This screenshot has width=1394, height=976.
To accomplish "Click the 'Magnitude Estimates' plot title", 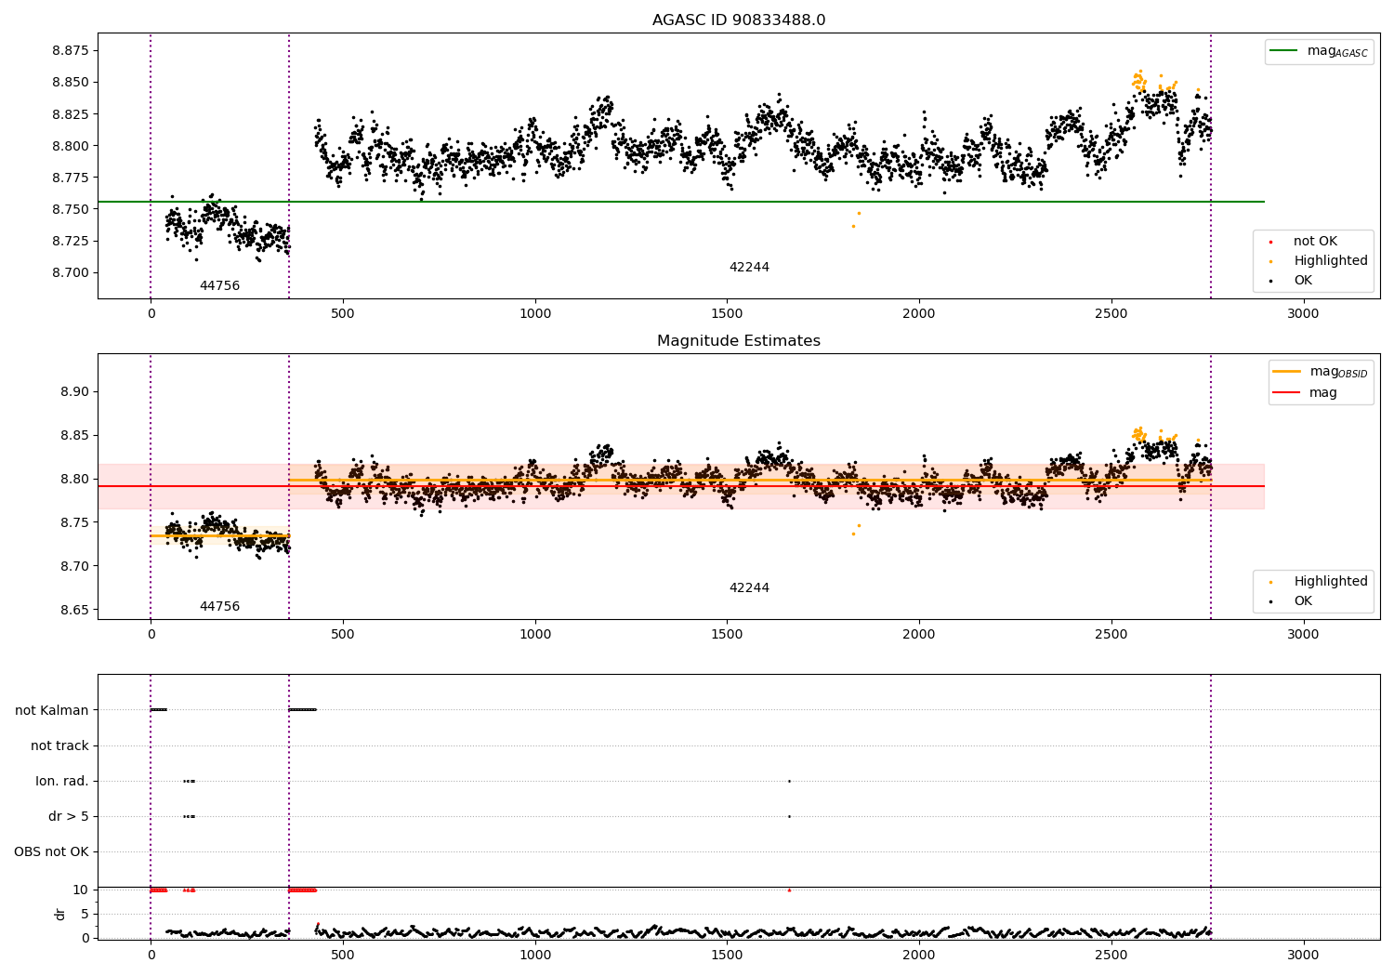I will [739, 341].
